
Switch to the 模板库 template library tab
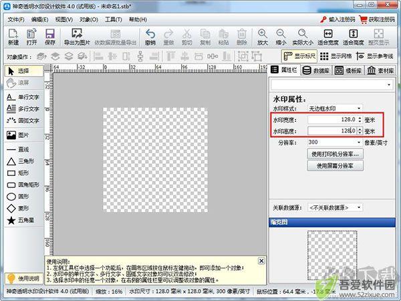pyautogui.click(x=348, y=70)
